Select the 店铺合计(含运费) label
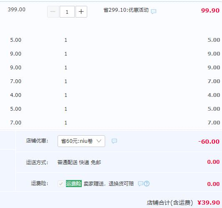Viewport: 222px width, 208px height. 169,203
